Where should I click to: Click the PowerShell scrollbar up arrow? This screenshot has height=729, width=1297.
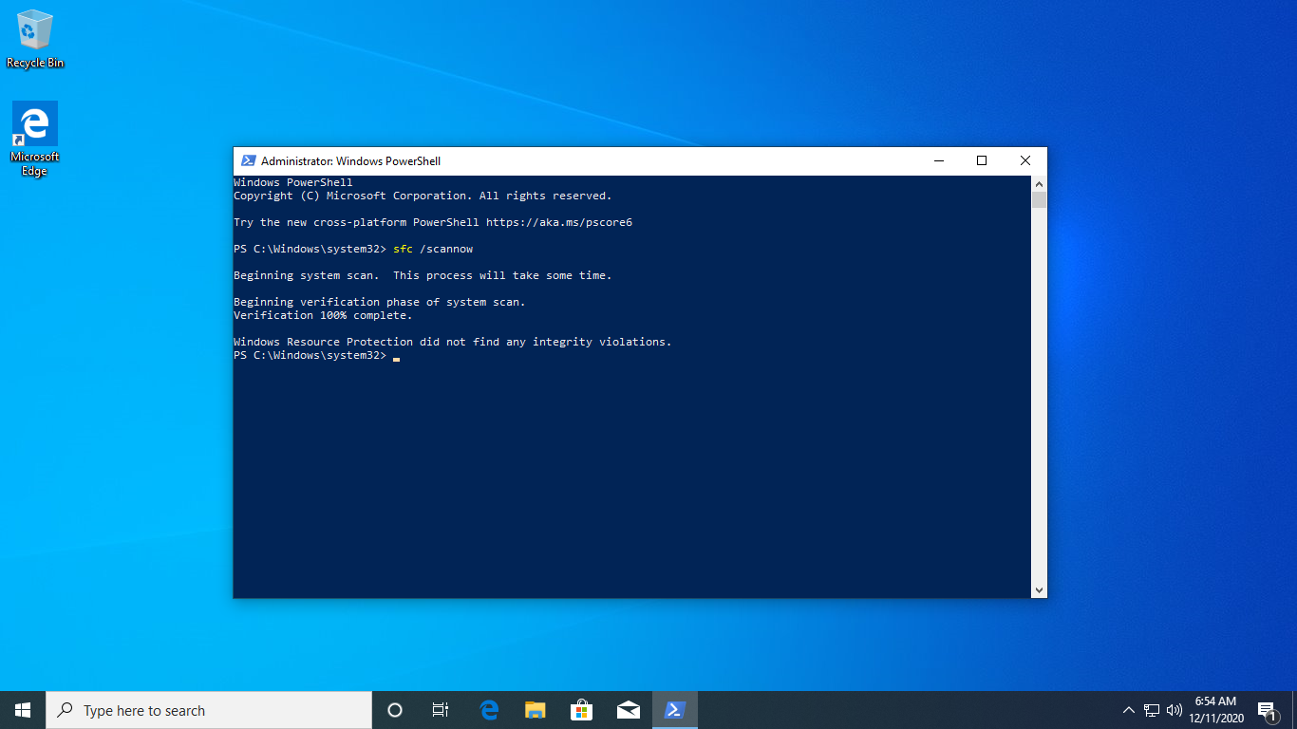pos(1040,184)
